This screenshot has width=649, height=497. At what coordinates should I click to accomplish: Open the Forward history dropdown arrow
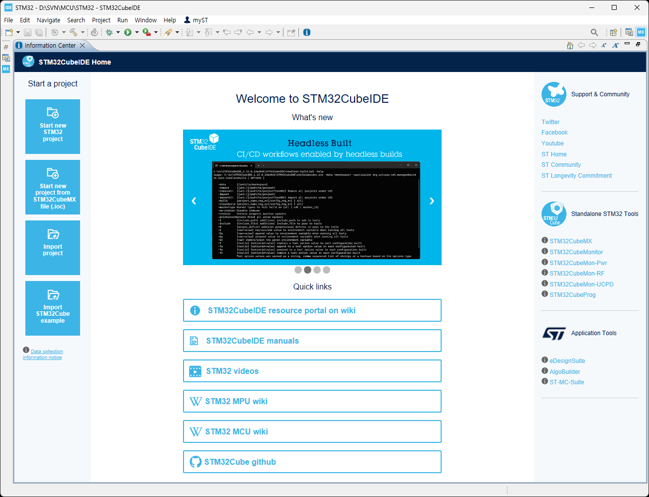(x=278, y=32)
